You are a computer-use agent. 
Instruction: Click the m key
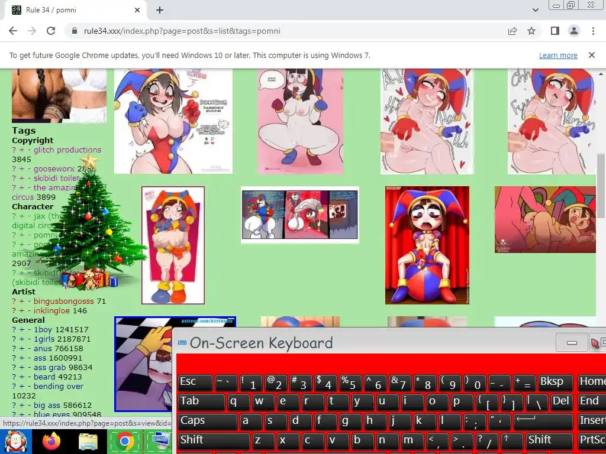(x=413, y=440)
